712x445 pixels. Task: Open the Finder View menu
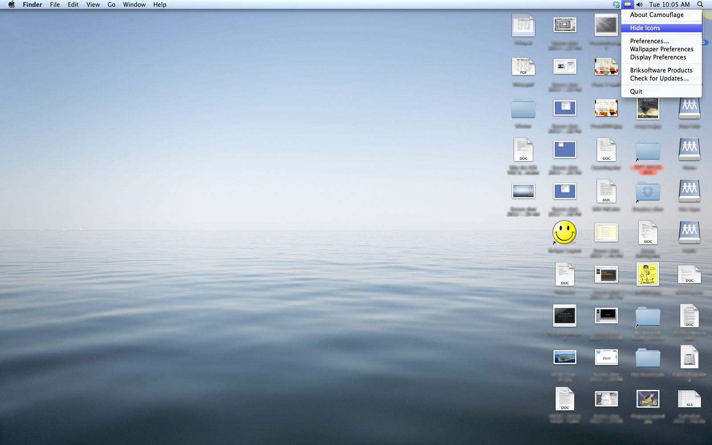tap(93, 4)
